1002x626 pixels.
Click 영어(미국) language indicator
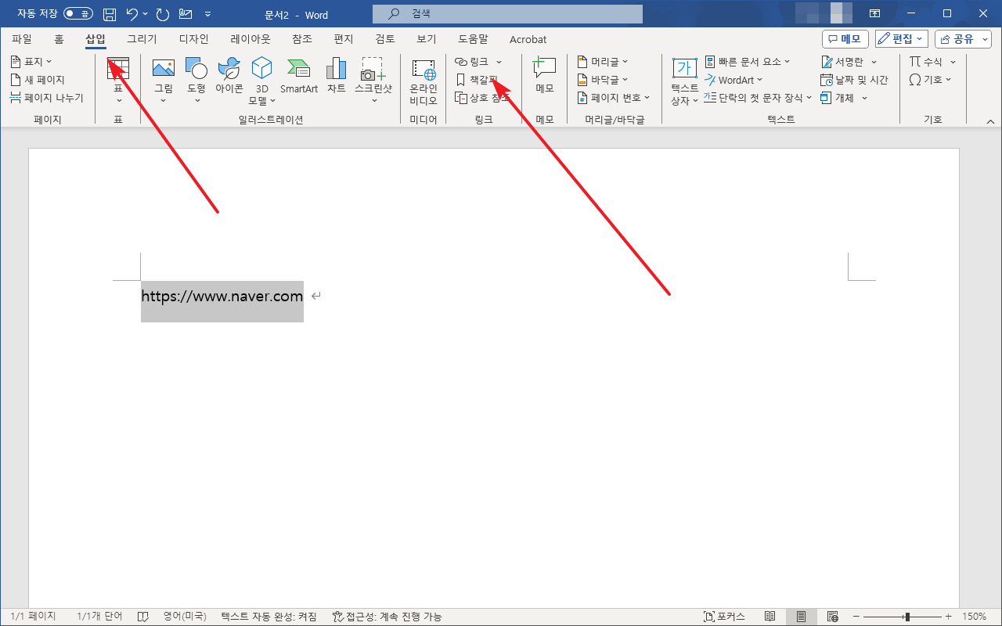[x=185, y=617]
